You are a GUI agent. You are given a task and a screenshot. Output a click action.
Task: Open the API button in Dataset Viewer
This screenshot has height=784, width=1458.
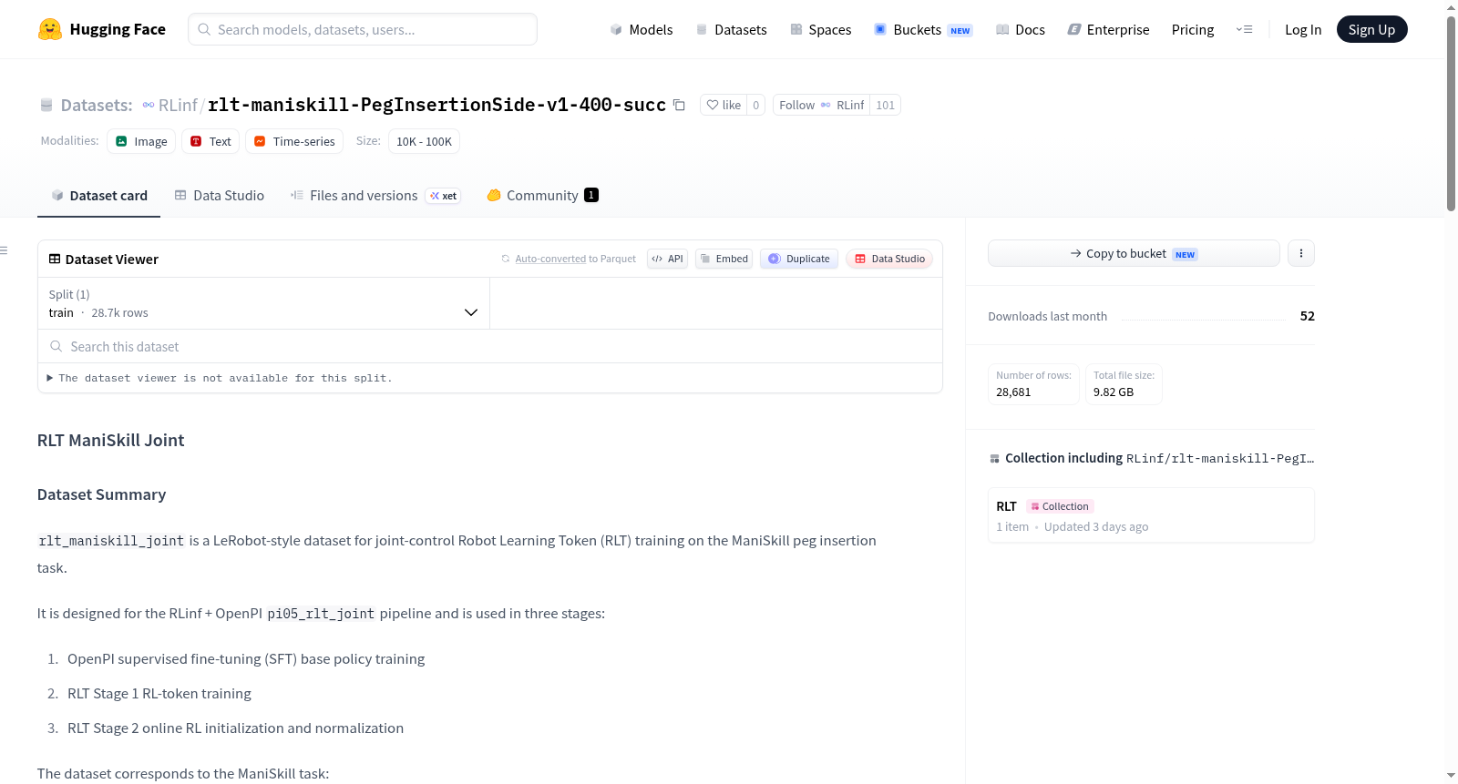tap(667, 259)
